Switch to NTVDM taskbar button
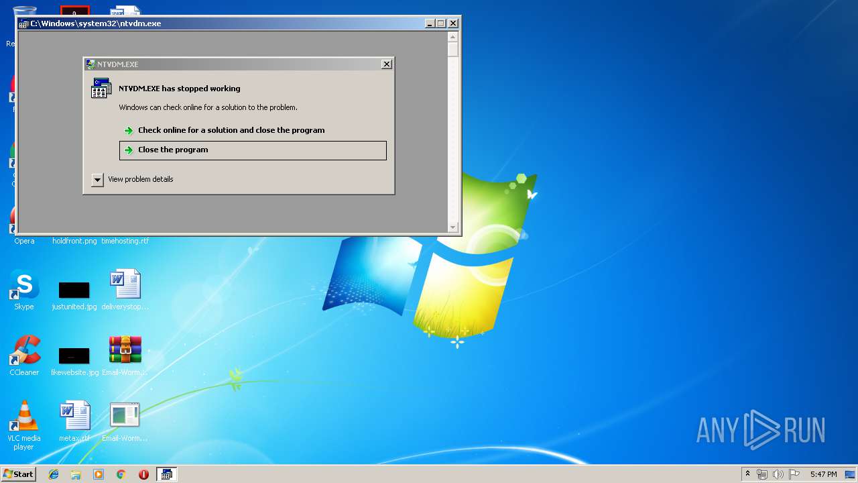858x483 pixels. 166,474
